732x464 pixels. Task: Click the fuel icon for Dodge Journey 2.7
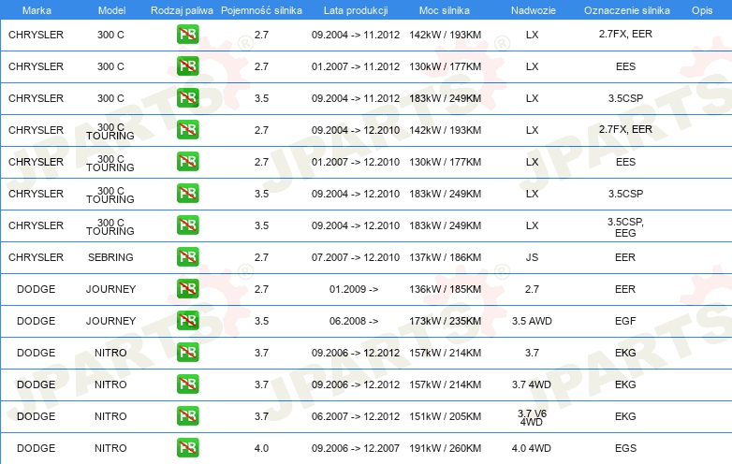(x=187, y=289)
